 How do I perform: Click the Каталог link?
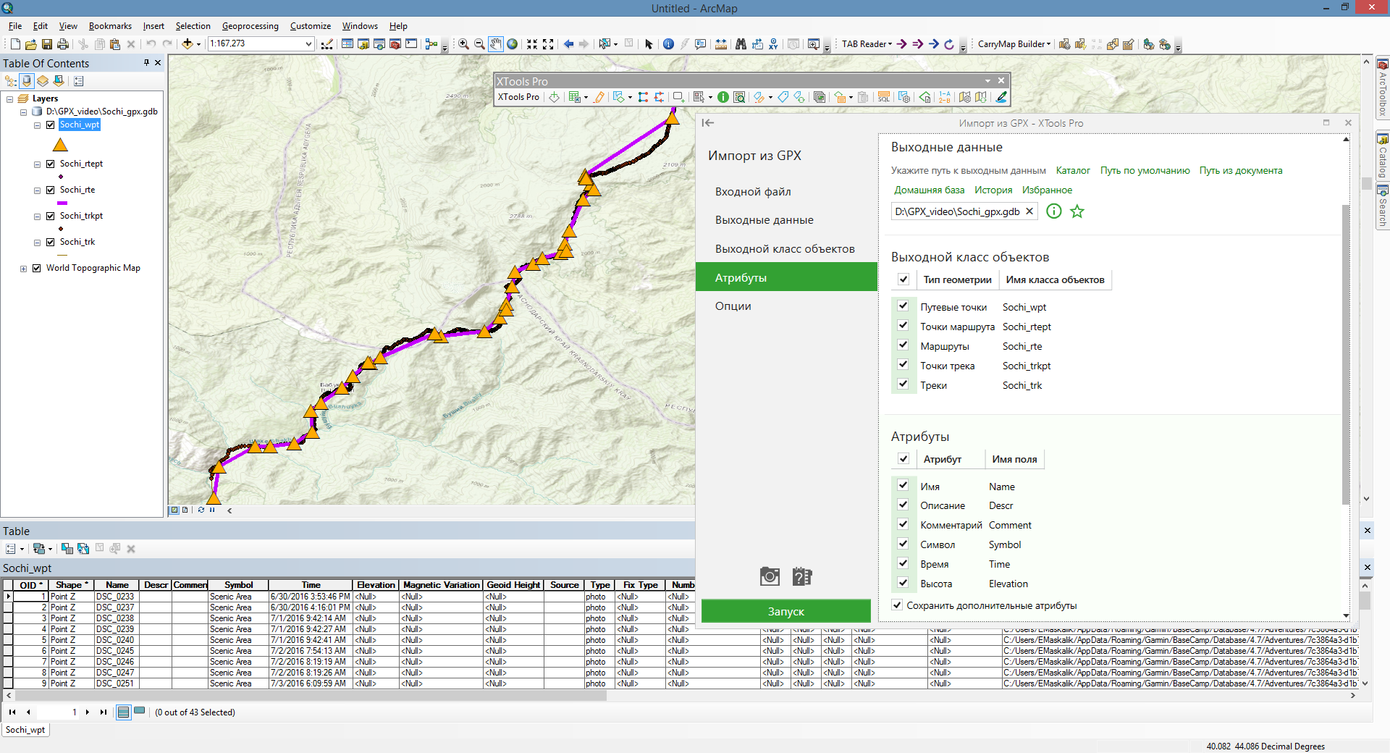coord(1073,171)
